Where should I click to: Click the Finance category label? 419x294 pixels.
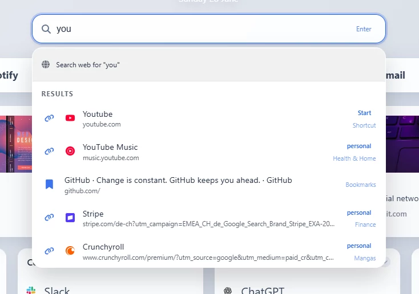pyautogui.click(x=365, y=224)
